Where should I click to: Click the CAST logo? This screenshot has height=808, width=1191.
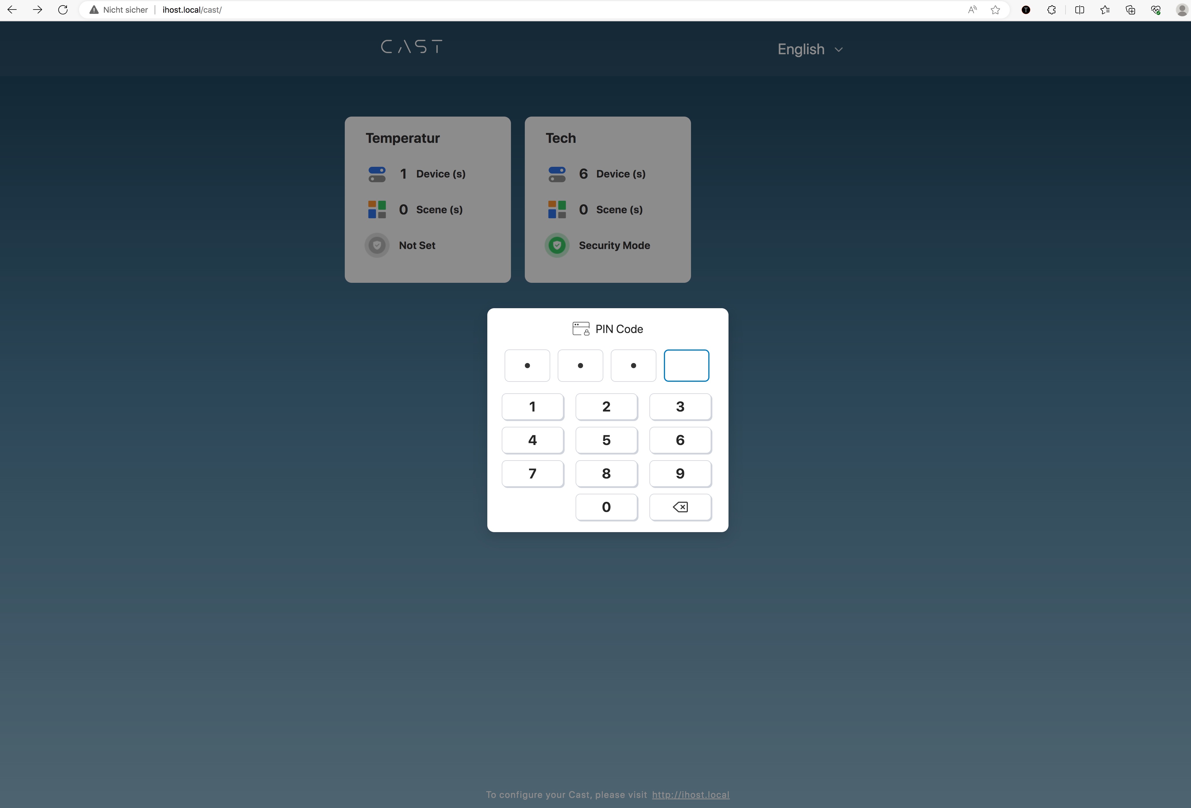(411, 47)
